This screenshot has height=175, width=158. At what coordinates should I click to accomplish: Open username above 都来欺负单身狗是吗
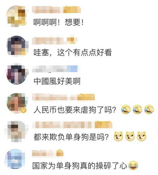(72, 125)
